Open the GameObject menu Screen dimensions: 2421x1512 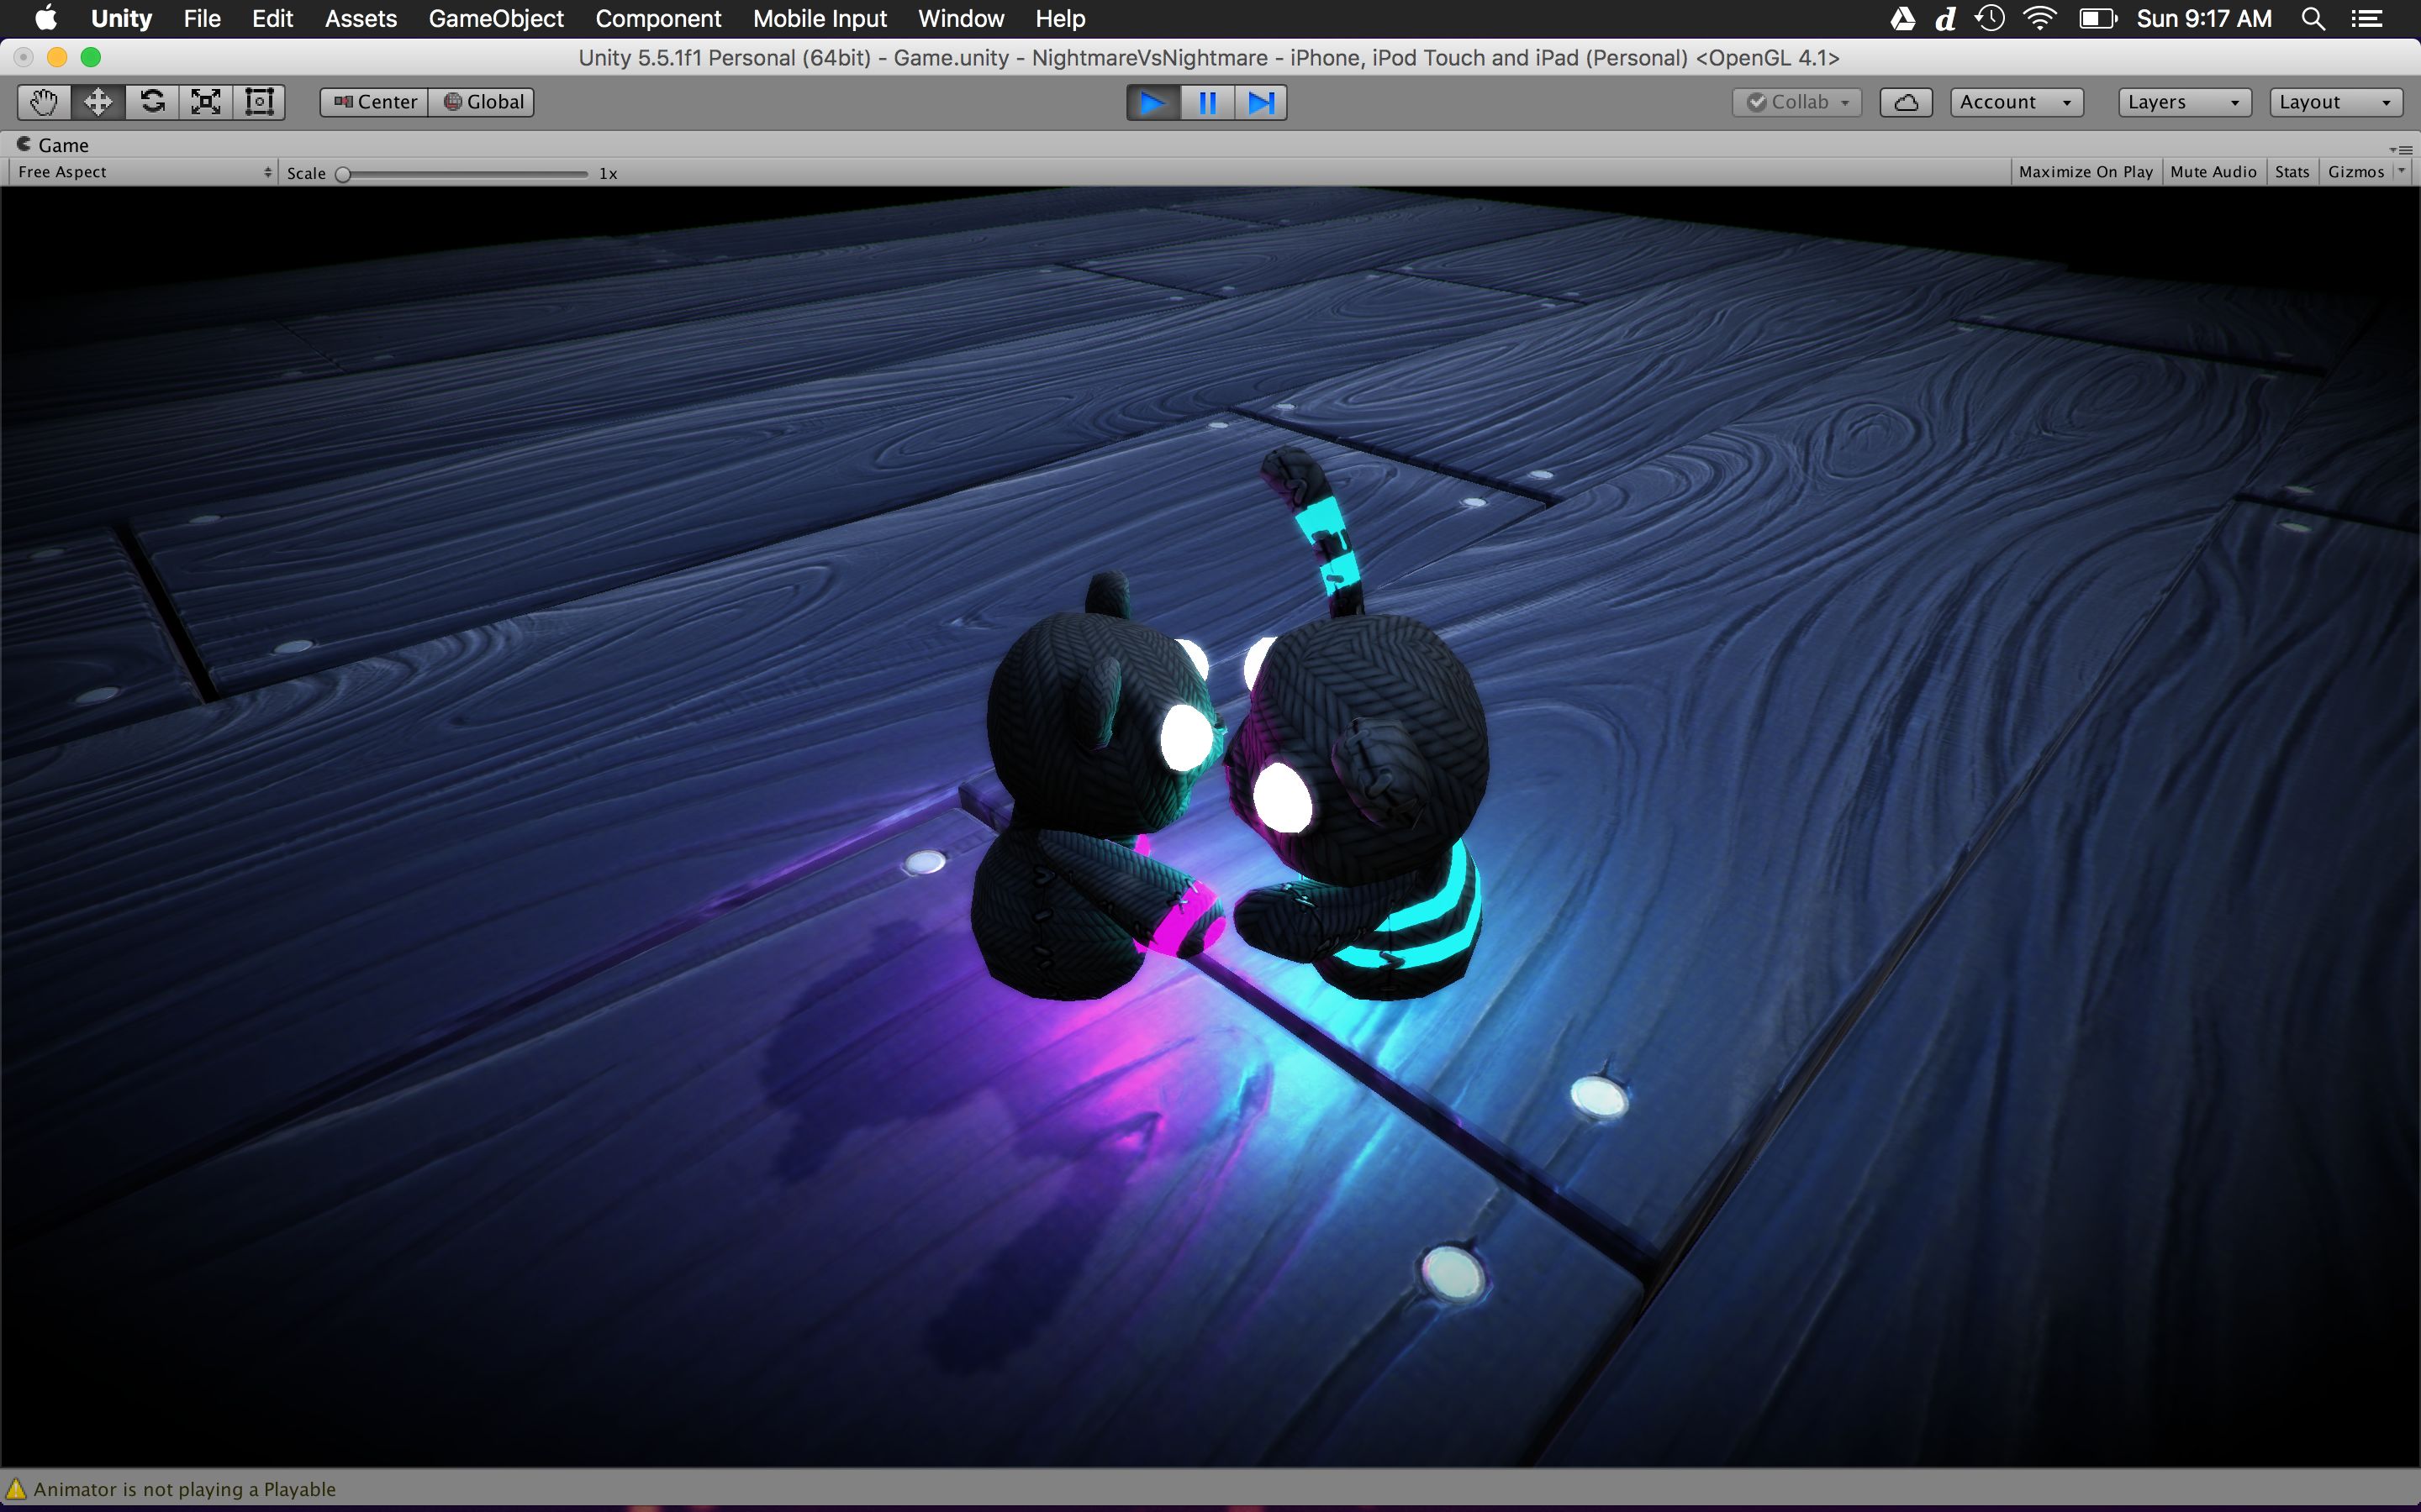click(495, 19)
